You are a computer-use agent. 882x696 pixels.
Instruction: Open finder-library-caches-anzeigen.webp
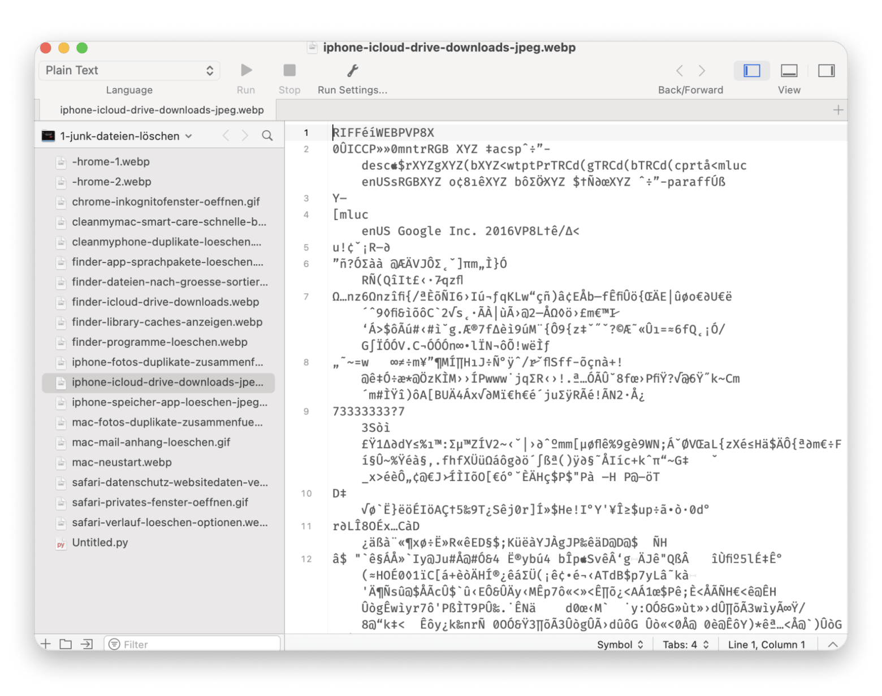point(167,322)
